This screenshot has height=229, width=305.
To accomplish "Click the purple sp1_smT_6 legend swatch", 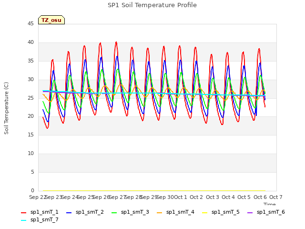I will click(250, 213).
